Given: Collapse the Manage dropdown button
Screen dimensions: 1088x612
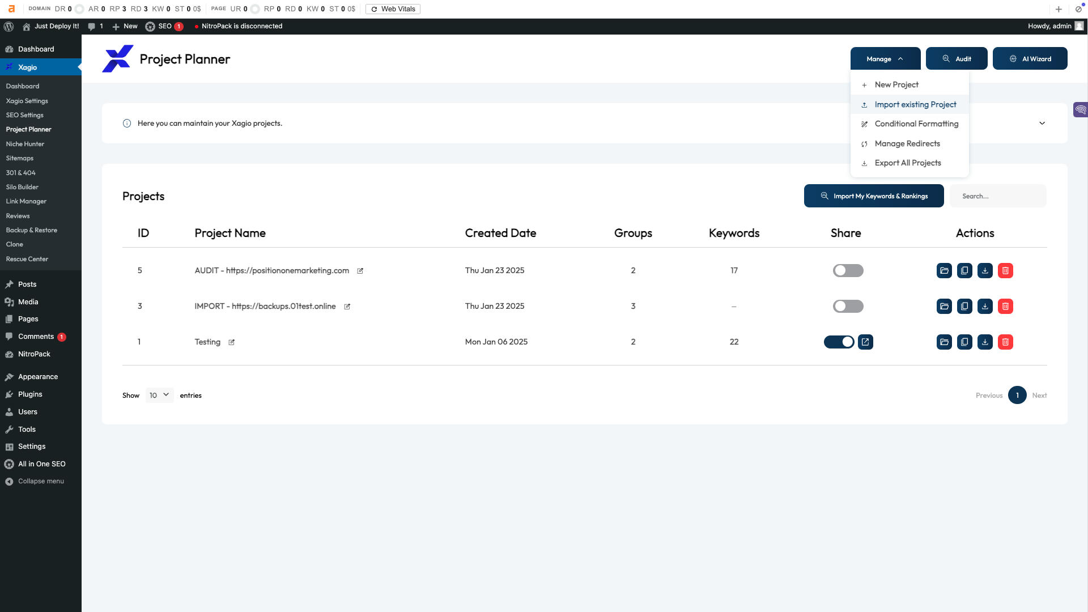Looking at the screenshot, I should [x=885, y=59].
